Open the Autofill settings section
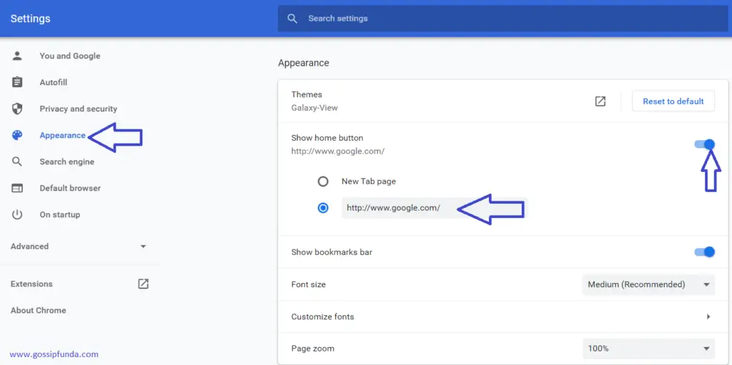Viewport: 732px width, 365px height. coord(53,83)
